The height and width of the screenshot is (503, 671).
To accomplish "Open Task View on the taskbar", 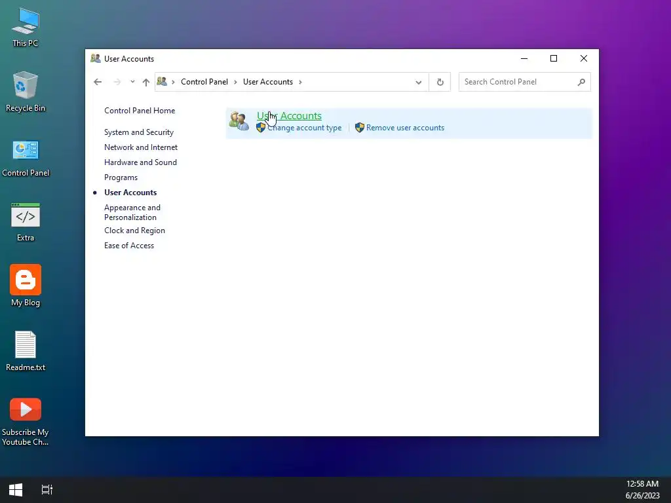I will pyautogui.click(x=47, y=490).
